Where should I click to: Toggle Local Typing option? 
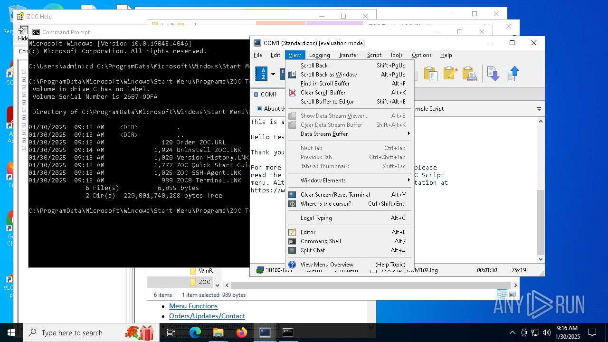click(x=349, y=218)
